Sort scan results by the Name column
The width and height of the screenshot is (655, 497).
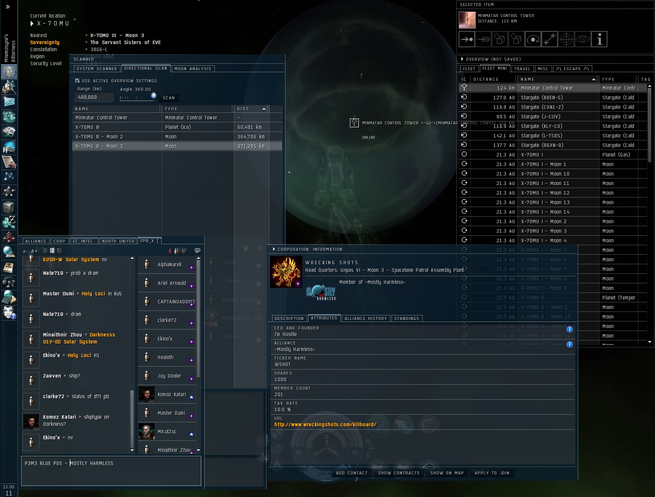point(117,109)
